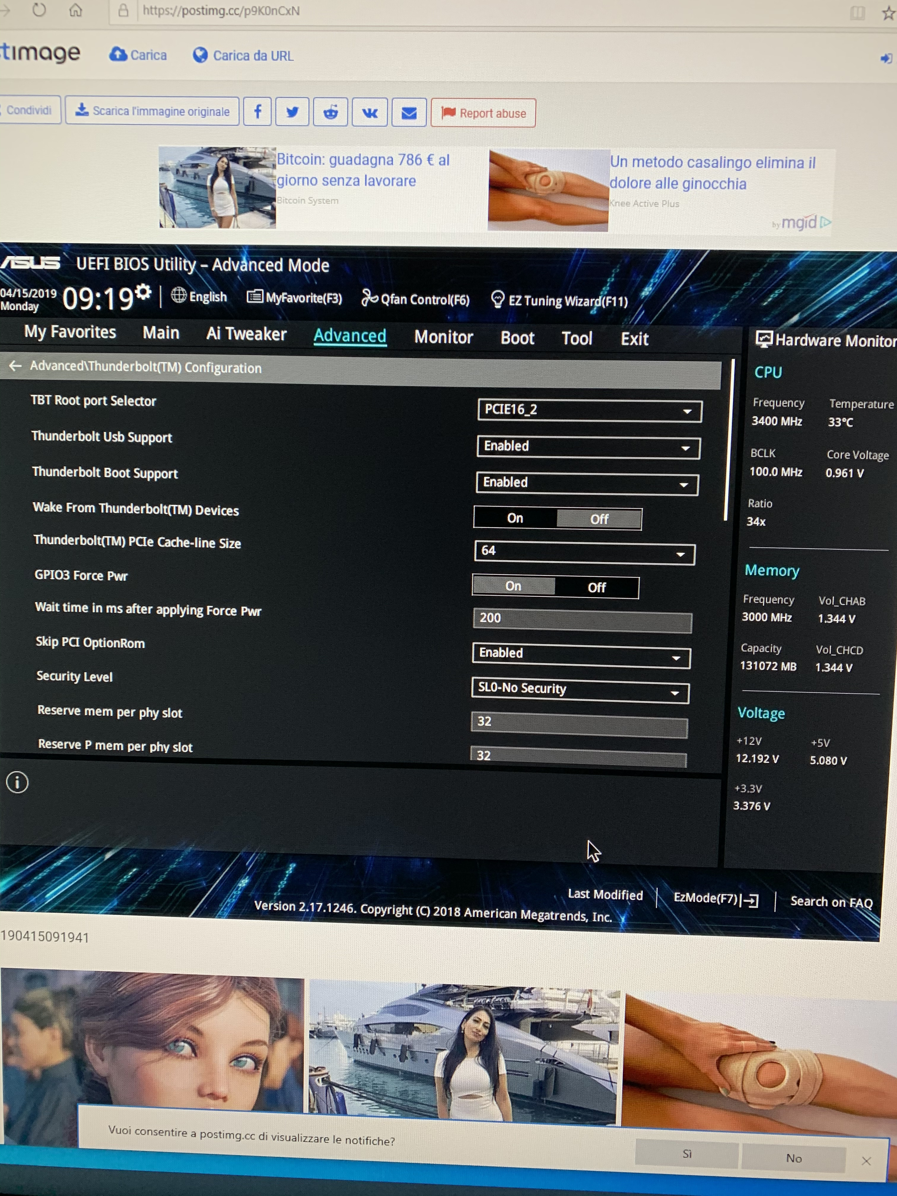Switch to the Ai Tweaker tab
The width and height of the screenshot is (897, 1196).
pyautogui.click(x=246, y=334)
